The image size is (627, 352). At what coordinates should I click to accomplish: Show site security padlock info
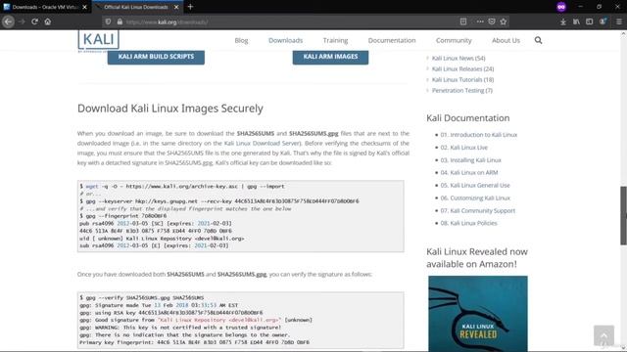pos(120,22)
